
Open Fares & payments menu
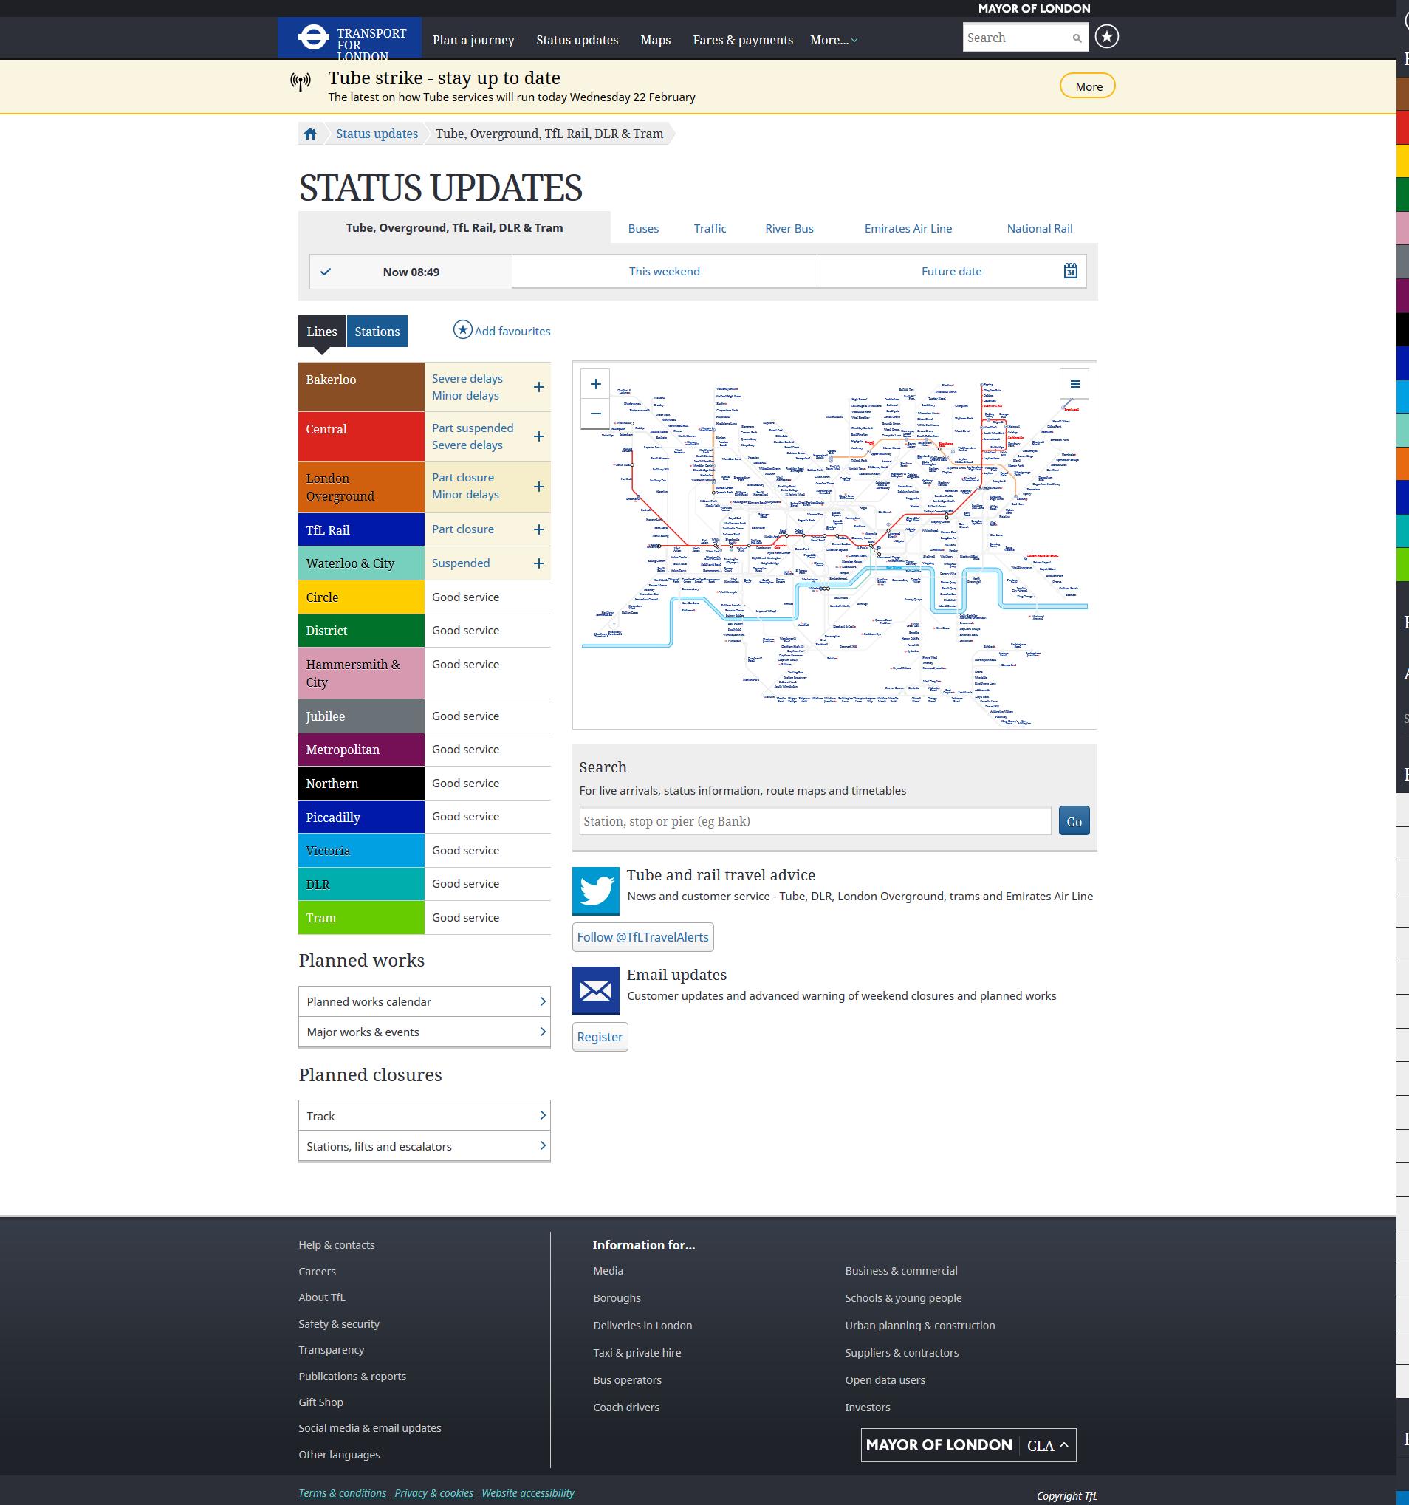pyautogui.click(x=743, y=40)
